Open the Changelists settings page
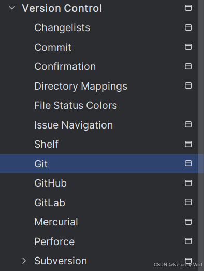Screen dimensions: 204x271 [62, 27]
